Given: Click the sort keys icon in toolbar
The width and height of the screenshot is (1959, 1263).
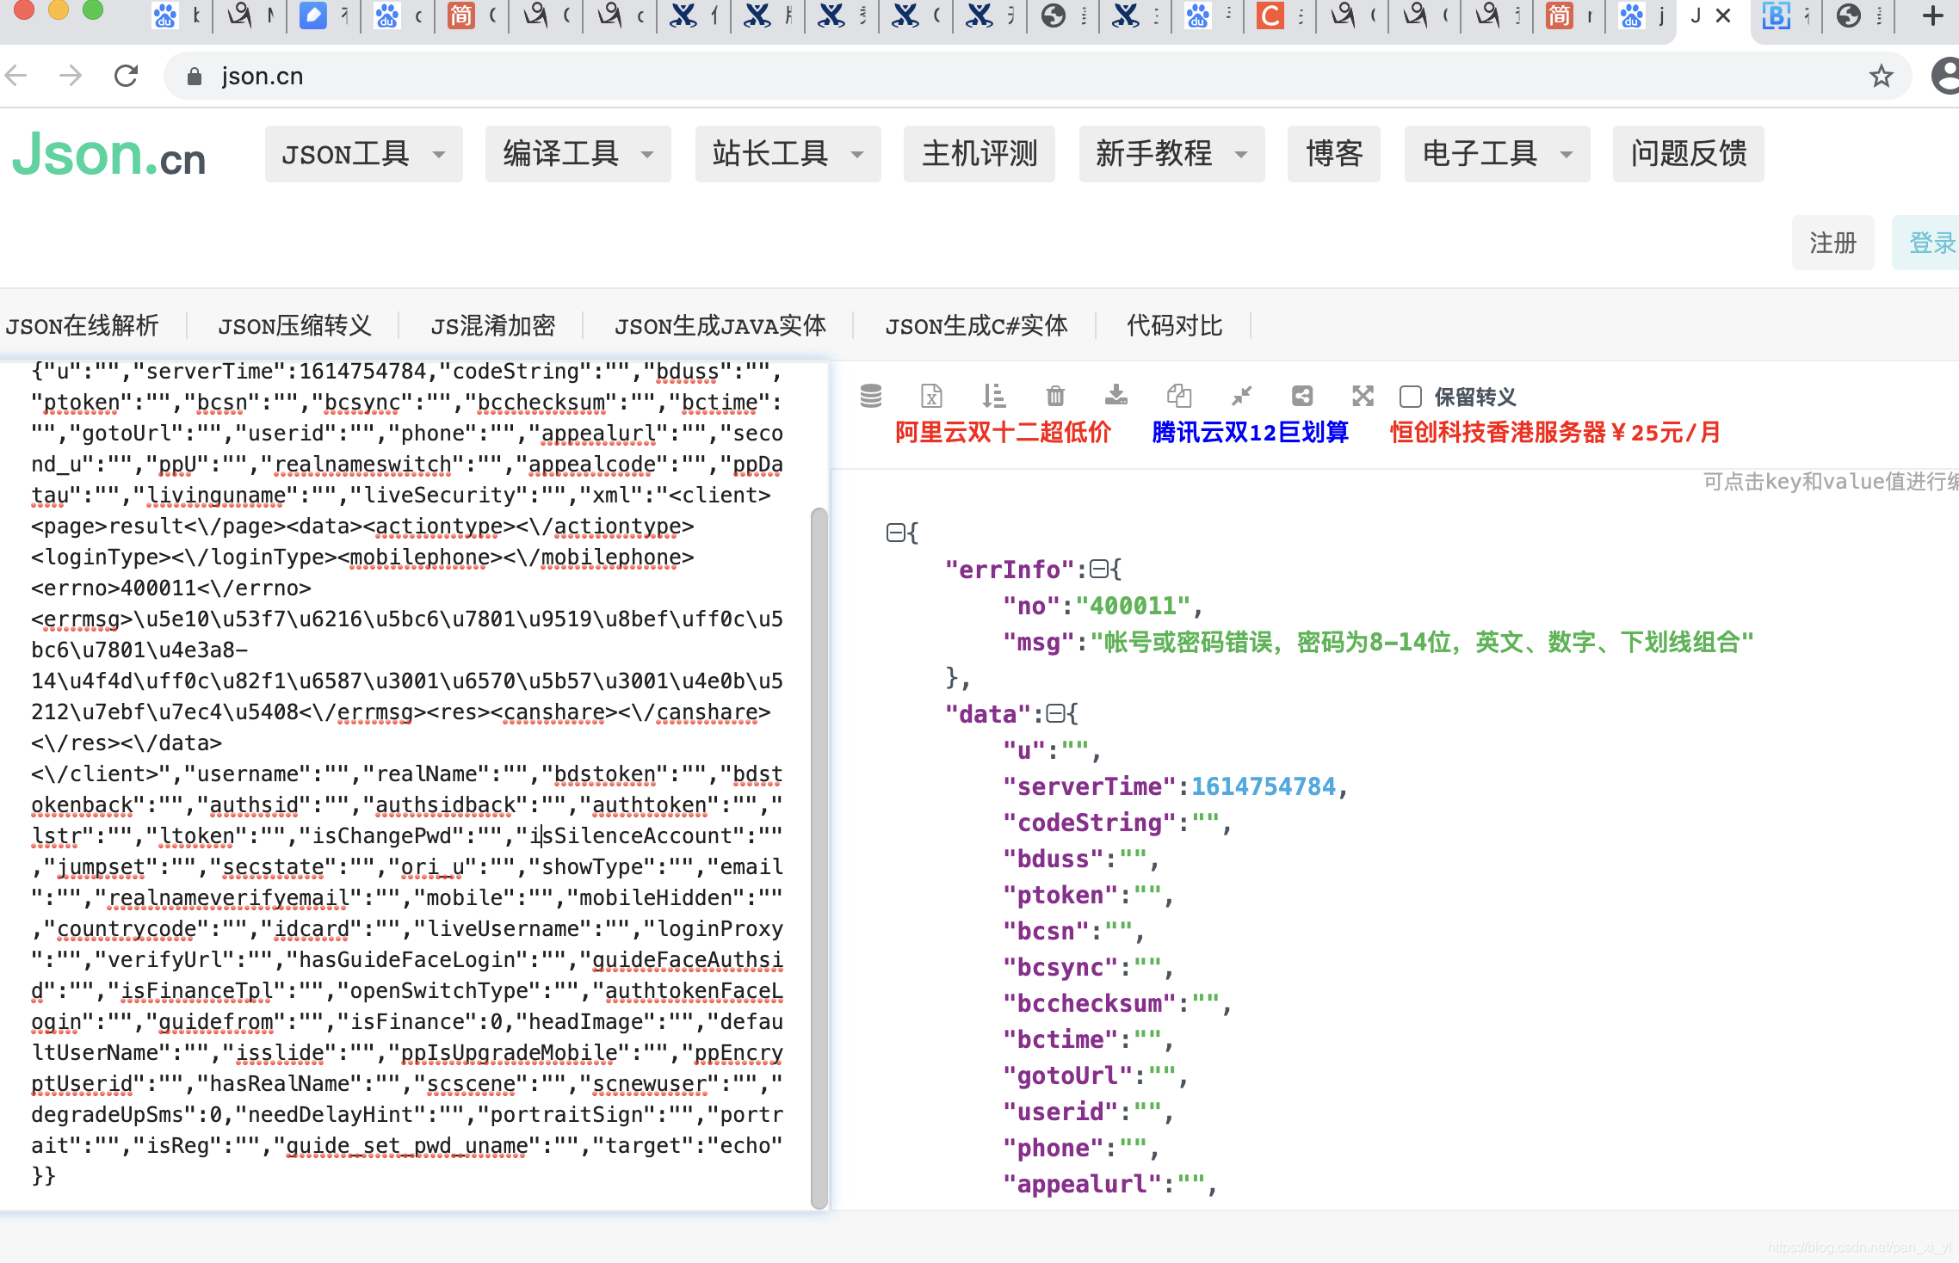Looking at the screenshot, I should (x=993, y=396).
